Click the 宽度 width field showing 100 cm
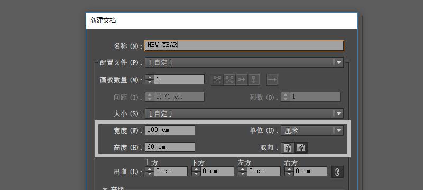423x190 pixels. pos(170,130)
